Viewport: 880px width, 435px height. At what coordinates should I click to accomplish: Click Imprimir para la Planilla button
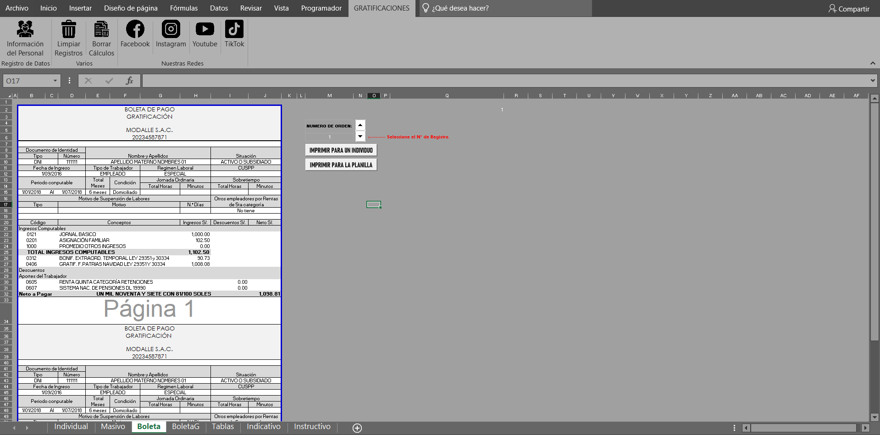341,165
